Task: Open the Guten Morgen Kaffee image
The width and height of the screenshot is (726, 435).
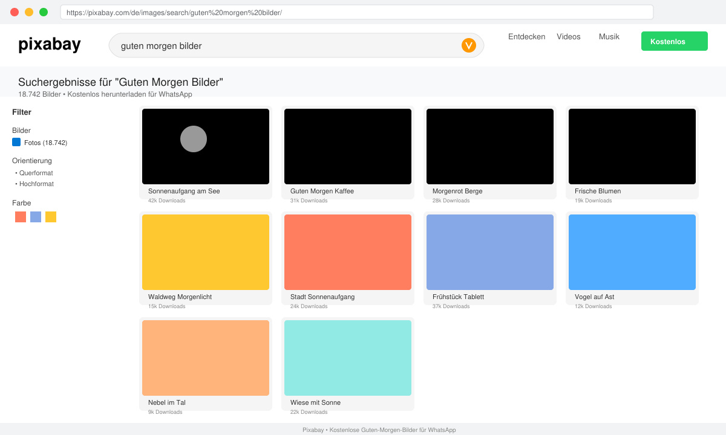Action: pyautogui.click(x=348, y=146)
